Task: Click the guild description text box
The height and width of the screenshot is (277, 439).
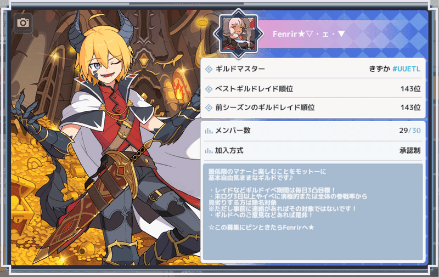Action: coord(313,212)
